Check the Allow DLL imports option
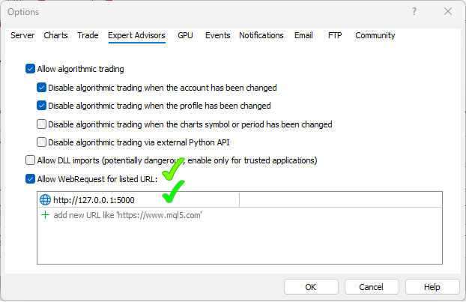This screenshot has width=466, height=302. [x=31, y=160]
